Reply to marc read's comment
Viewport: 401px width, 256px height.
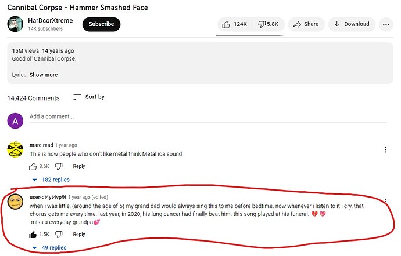click(79, 166)
